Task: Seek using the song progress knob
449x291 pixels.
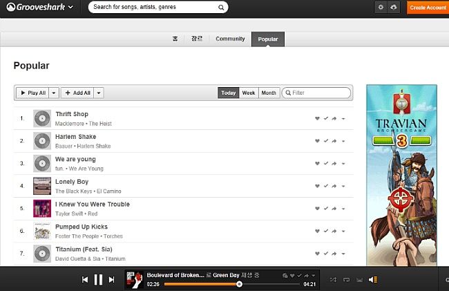Action: tap(240, 284)
